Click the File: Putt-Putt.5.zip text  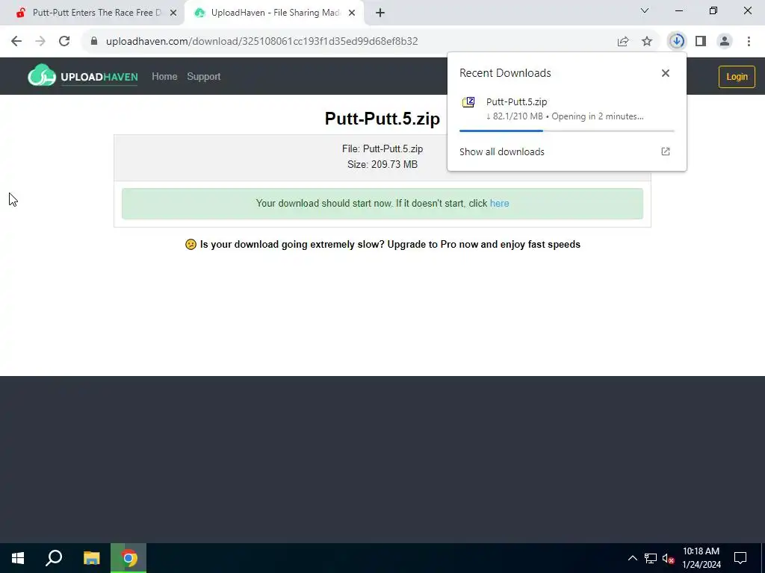[x=382, y=148]
